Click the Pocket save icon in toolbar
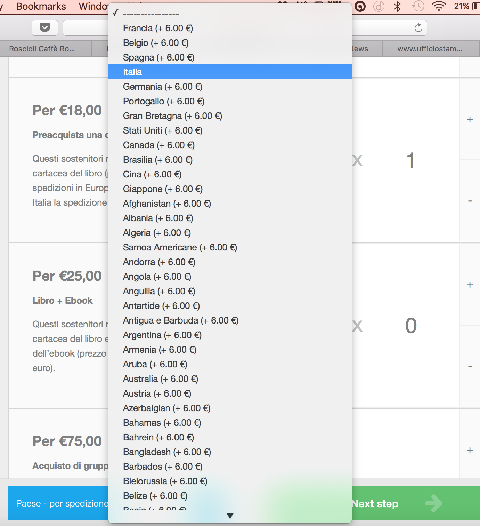Screen dimensions: 480x526 coord(45,28)
